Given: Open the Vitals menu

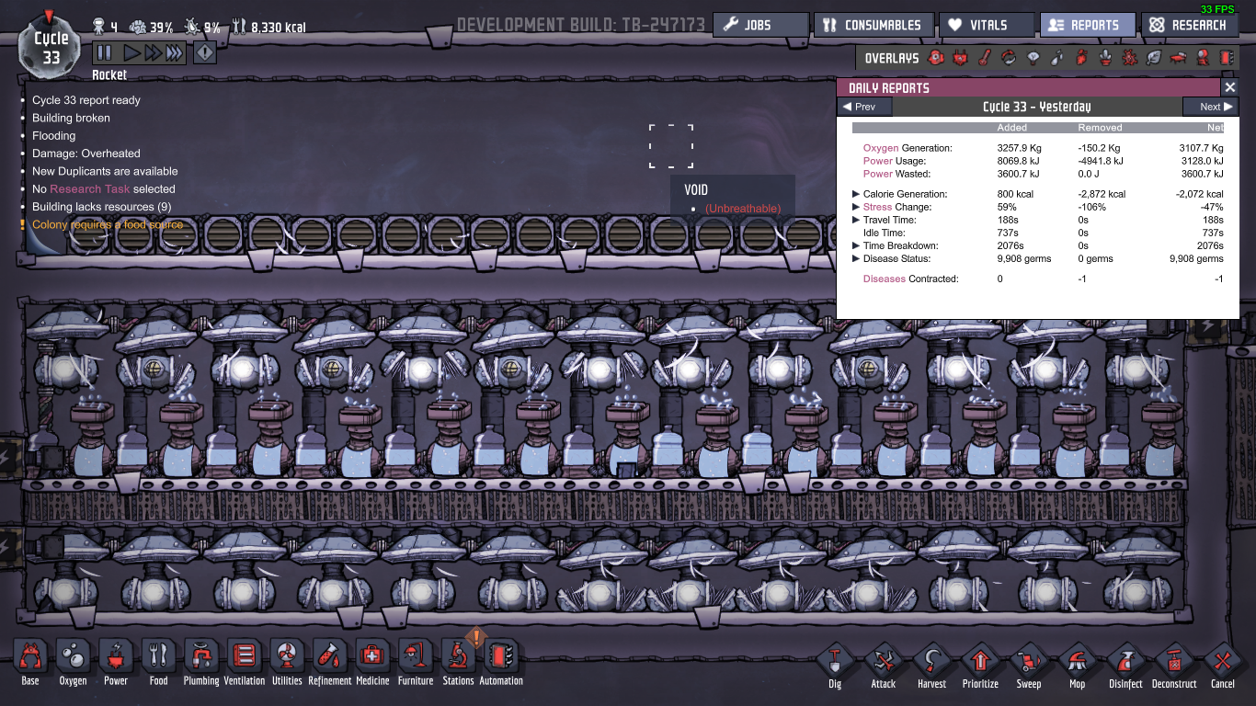Looking at the screenshot, I should pyautogui.click(x=978, y=25).
